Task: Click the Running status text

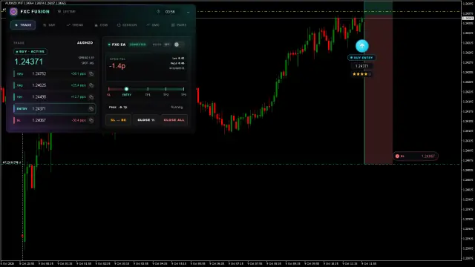Action: click(177, 107)
